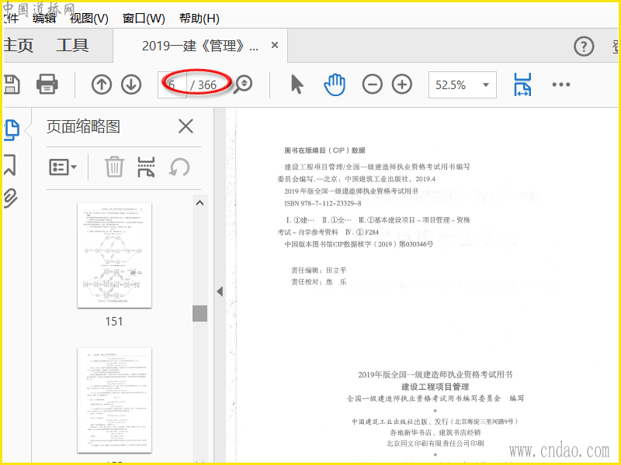This screenshot has width=621, height=465.
Task: Click the Save file floppy icon
Action: (x=11, y=84)
